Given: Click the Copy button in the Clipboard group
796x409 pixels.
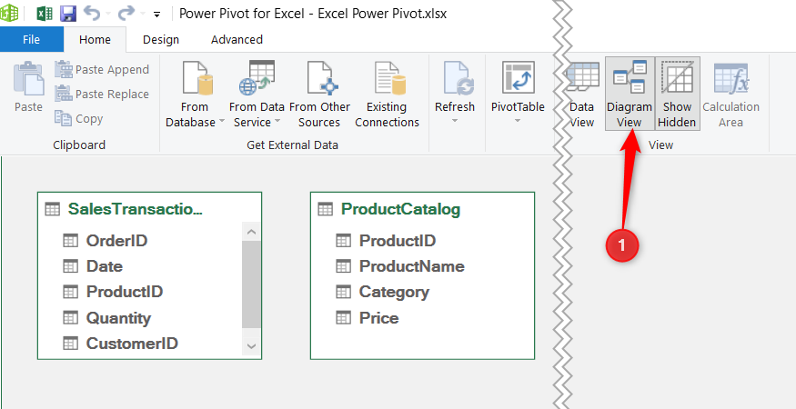Looking at the screenshot, I should (79, 118).
